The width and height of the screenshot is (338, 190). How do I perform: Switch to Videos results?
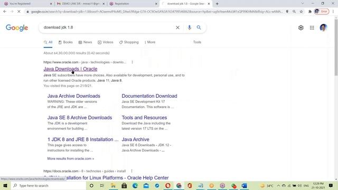pos(106,42)
